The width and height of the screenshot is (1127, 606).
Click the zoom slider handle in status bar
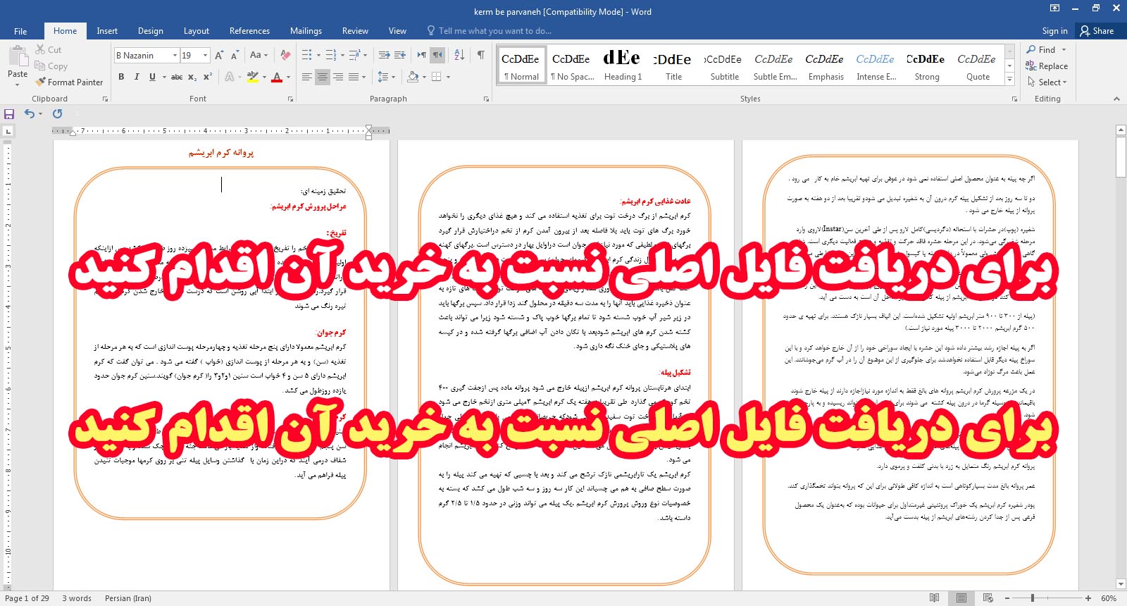pos(1033,598)
